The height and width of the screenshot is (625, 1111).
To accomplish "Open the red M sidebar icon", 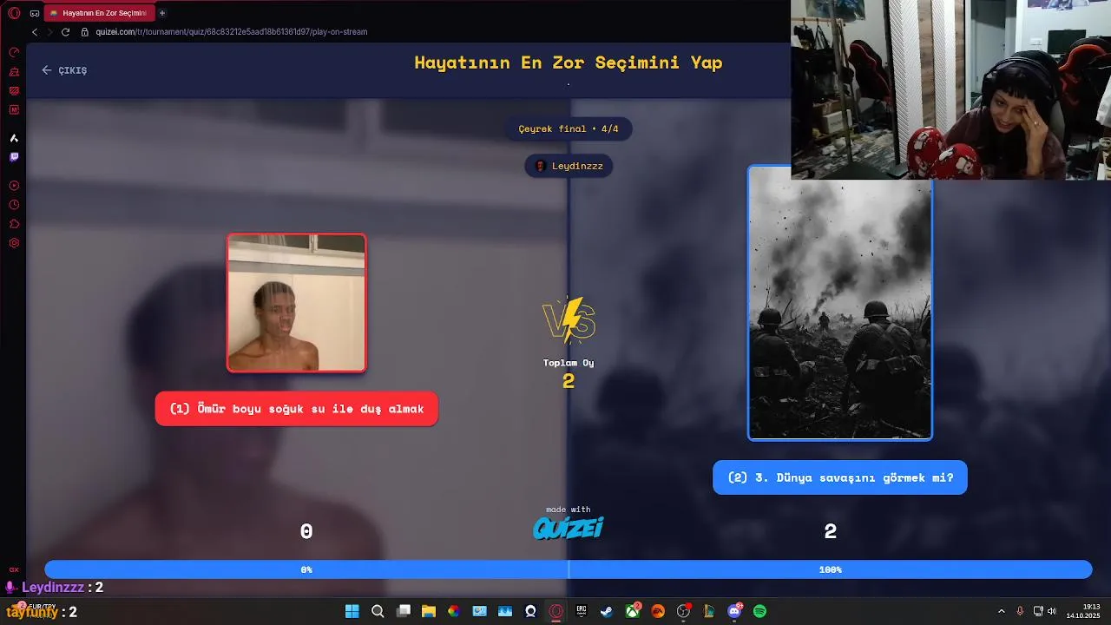I will point(14,109).
